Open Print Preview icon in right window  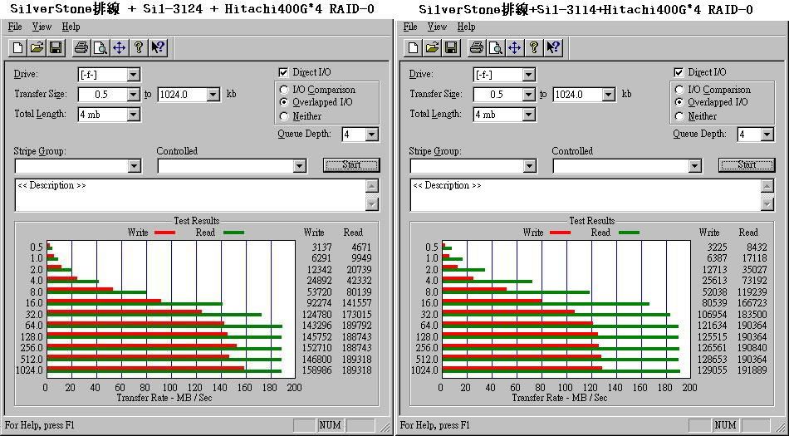[496, 48]
